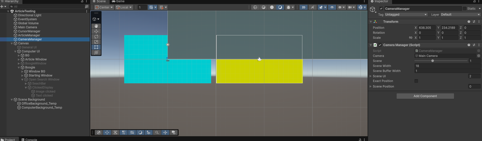This screenshot has width=482, height=141.
Task: Toggle constrained proportions scale link icon
Action: (x=411, y=38)
